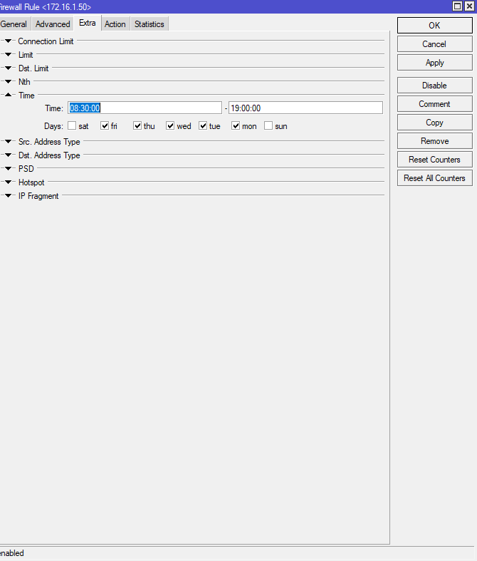The height and width of the screenshot is (561, 477).
Task: Expand the PSD section
Action: [9, 169]
